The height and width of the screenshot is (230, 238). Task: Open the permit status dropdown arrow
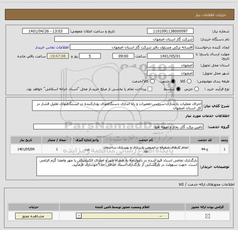pos(79,216)
